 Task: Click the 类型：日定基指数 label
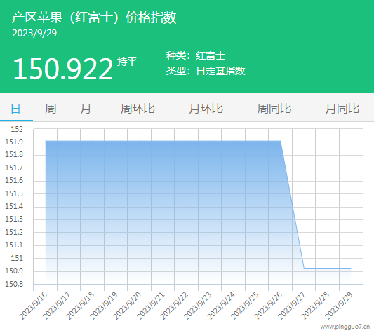pyautogui.click(x=206, y=71)
